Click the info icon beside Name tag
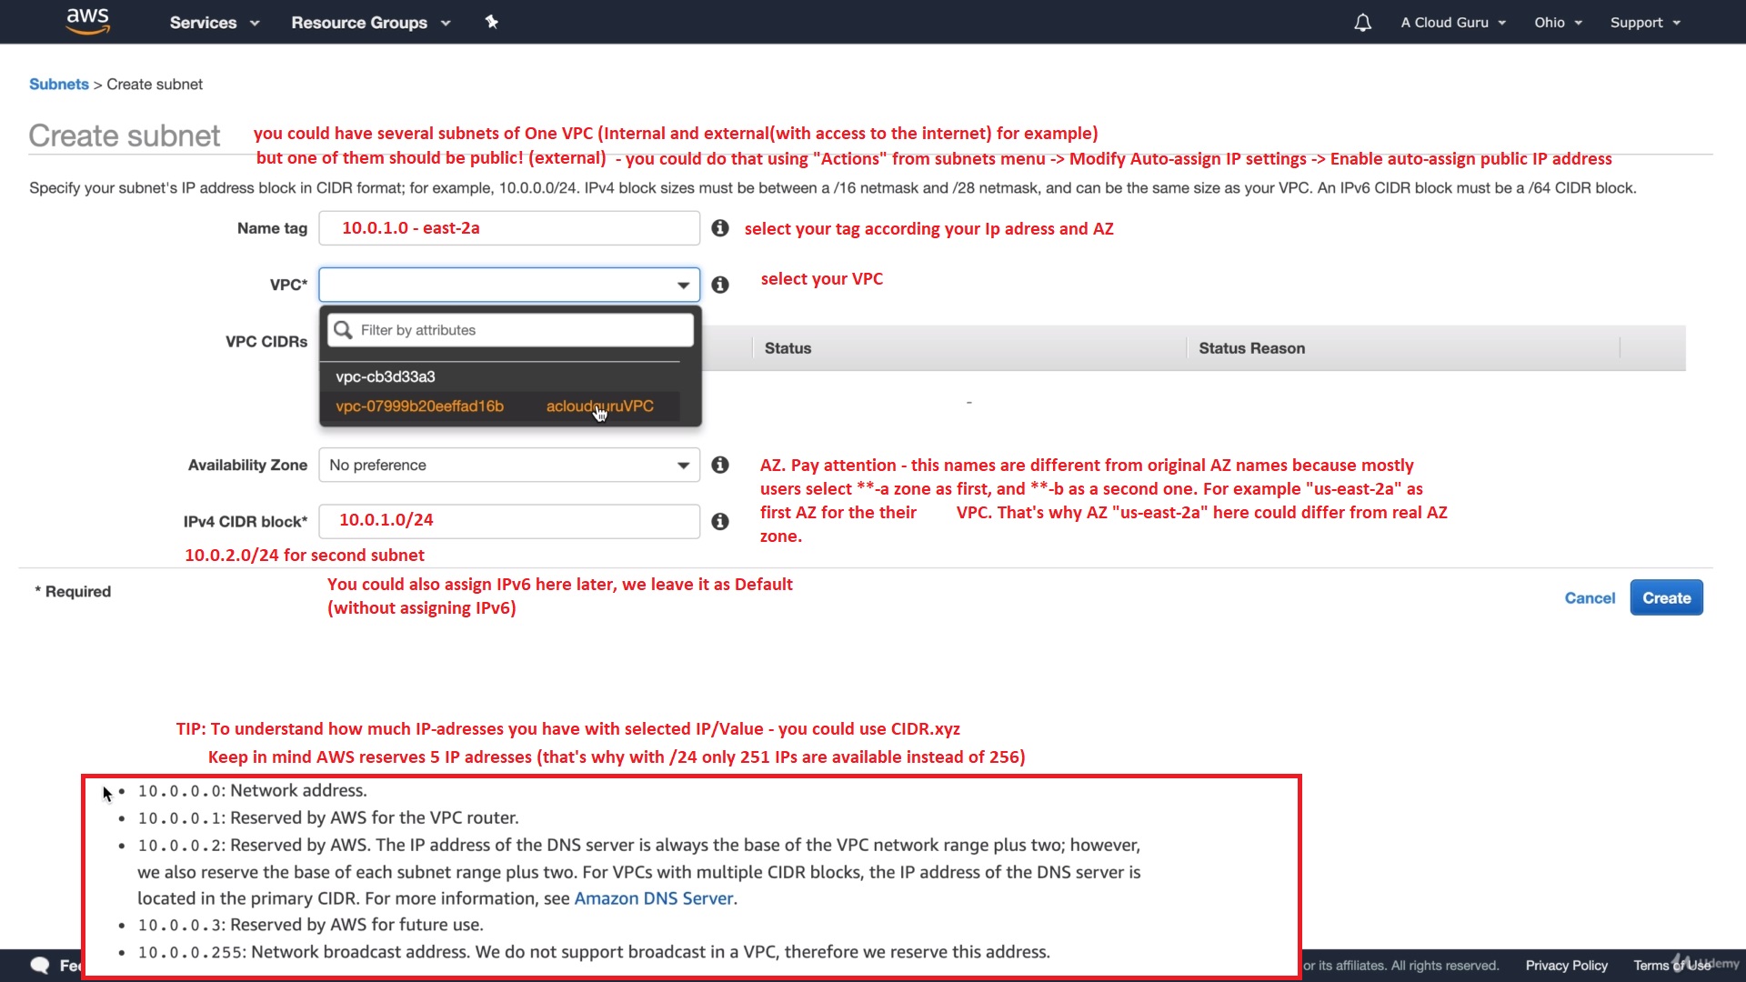Viewport: 1746px width, 982px height. click(720, 228)
